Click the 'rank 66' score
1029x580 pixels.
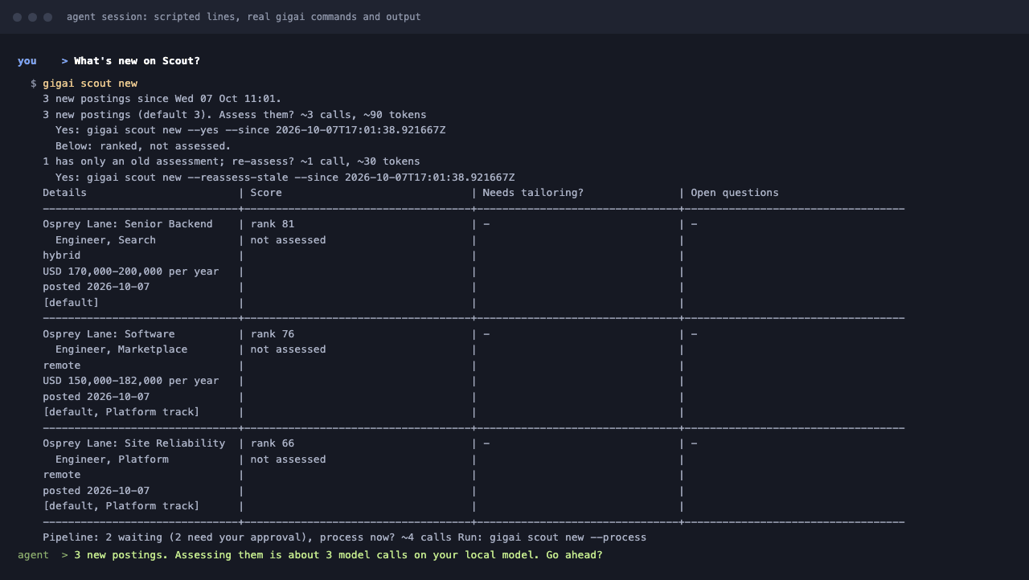273,443
